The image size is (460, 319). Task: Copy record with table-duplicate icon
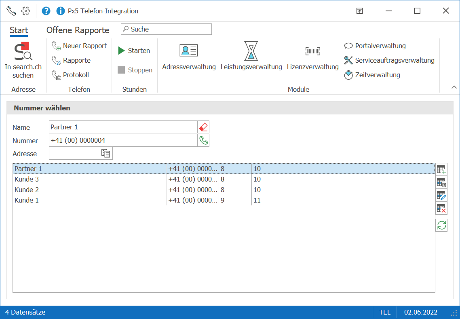(441, 182)
